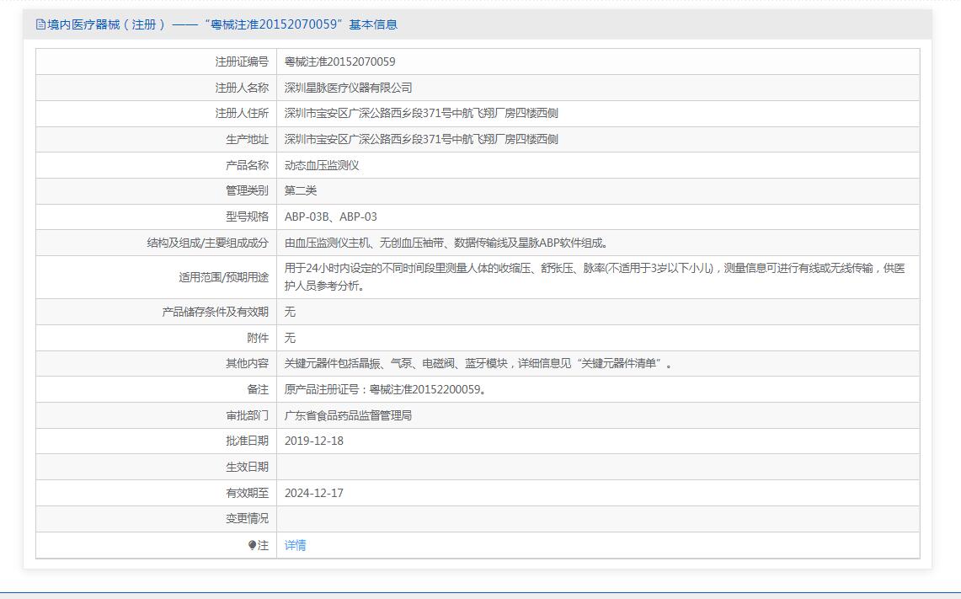Click the 生产地址 address value

pyautogui.click(x=421, y=139)
